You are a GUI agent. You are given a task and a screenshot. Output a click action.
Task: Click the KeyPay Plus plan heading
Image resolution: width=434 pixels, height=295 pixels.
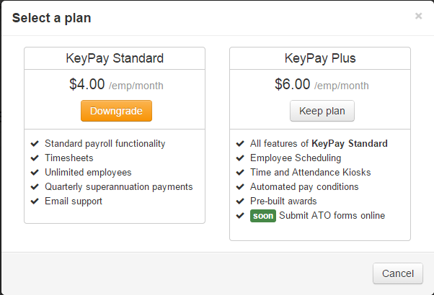pos(320,58)
